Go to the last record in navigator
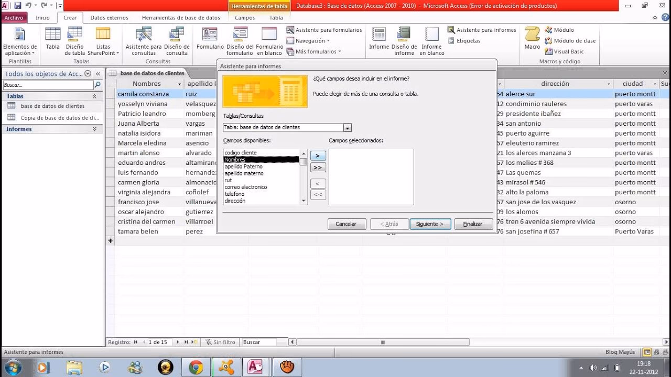The height and width of the screenshot is (377, 671). point(186,342)
